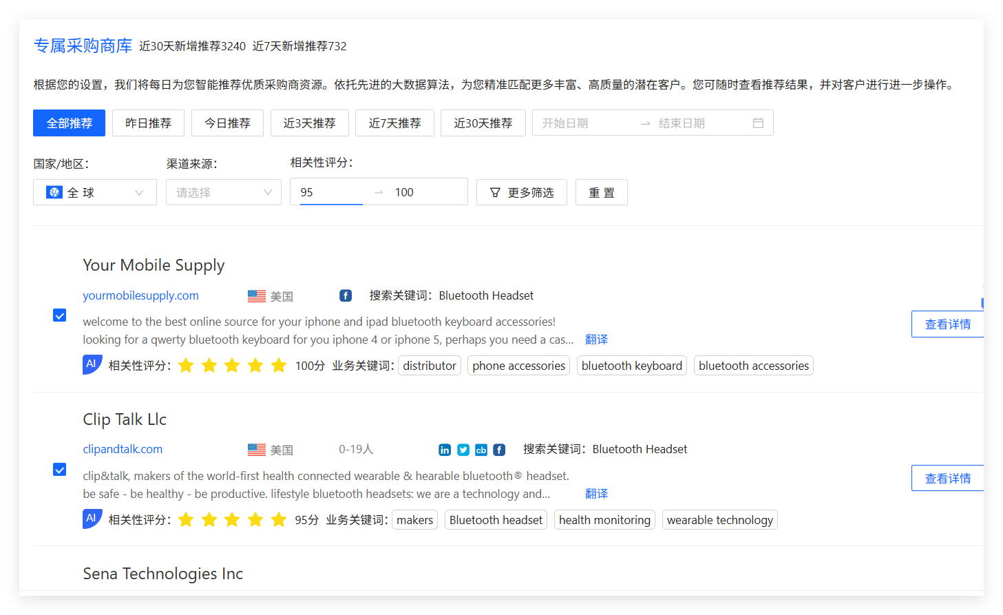
Task: Select the 昨日推荐 tab
Action: pyautogui.click(x=148, y=123)
